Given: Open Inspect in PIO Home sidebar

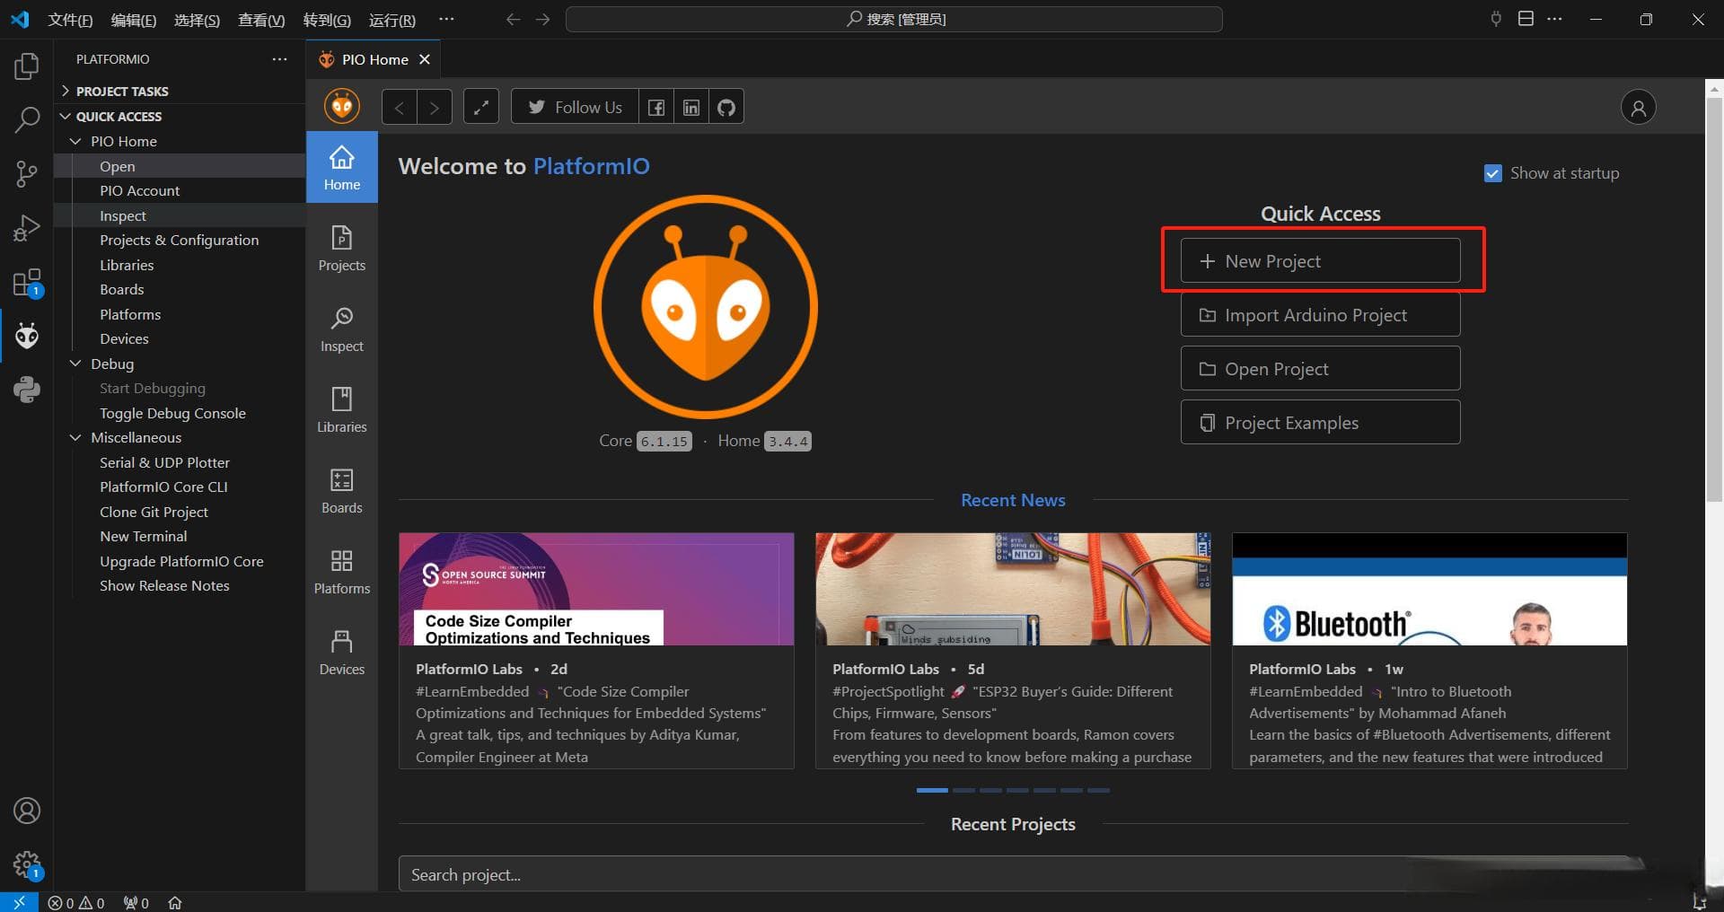Looking at the screenshot, I should tap(342, 329).
